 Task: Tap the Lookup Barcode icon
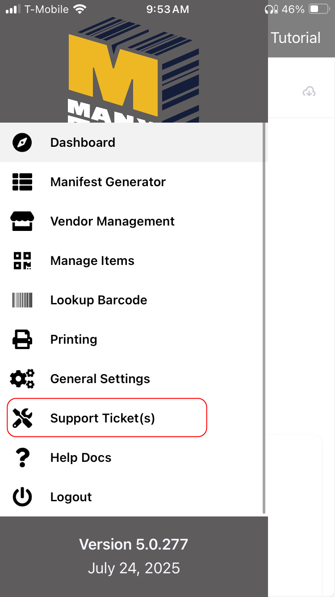coord(22,300)
